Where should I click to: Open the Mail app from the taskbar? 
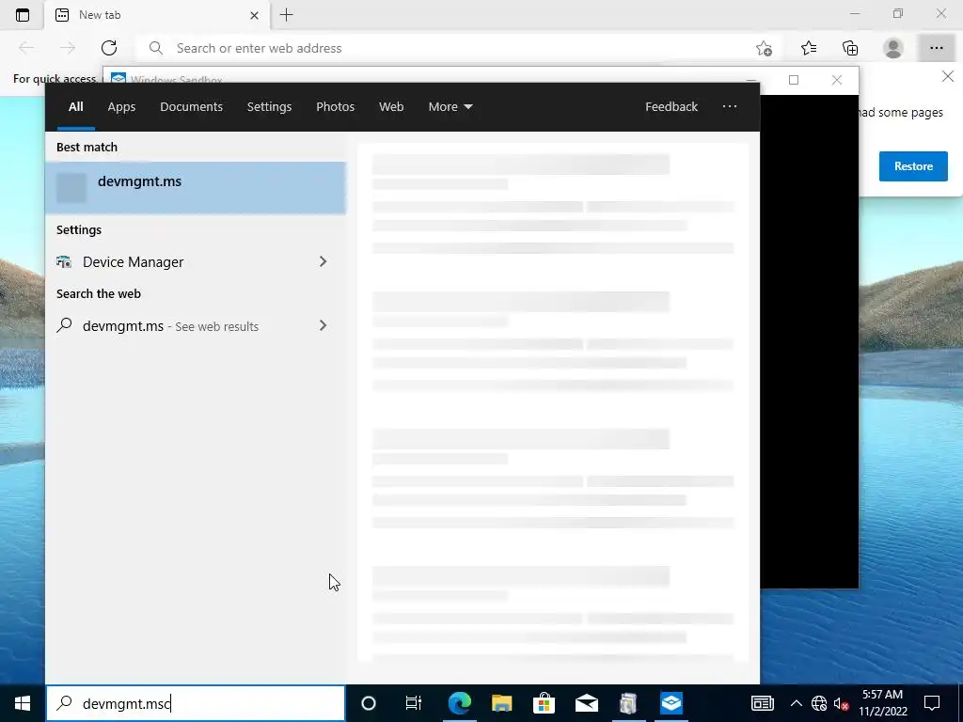587,703
